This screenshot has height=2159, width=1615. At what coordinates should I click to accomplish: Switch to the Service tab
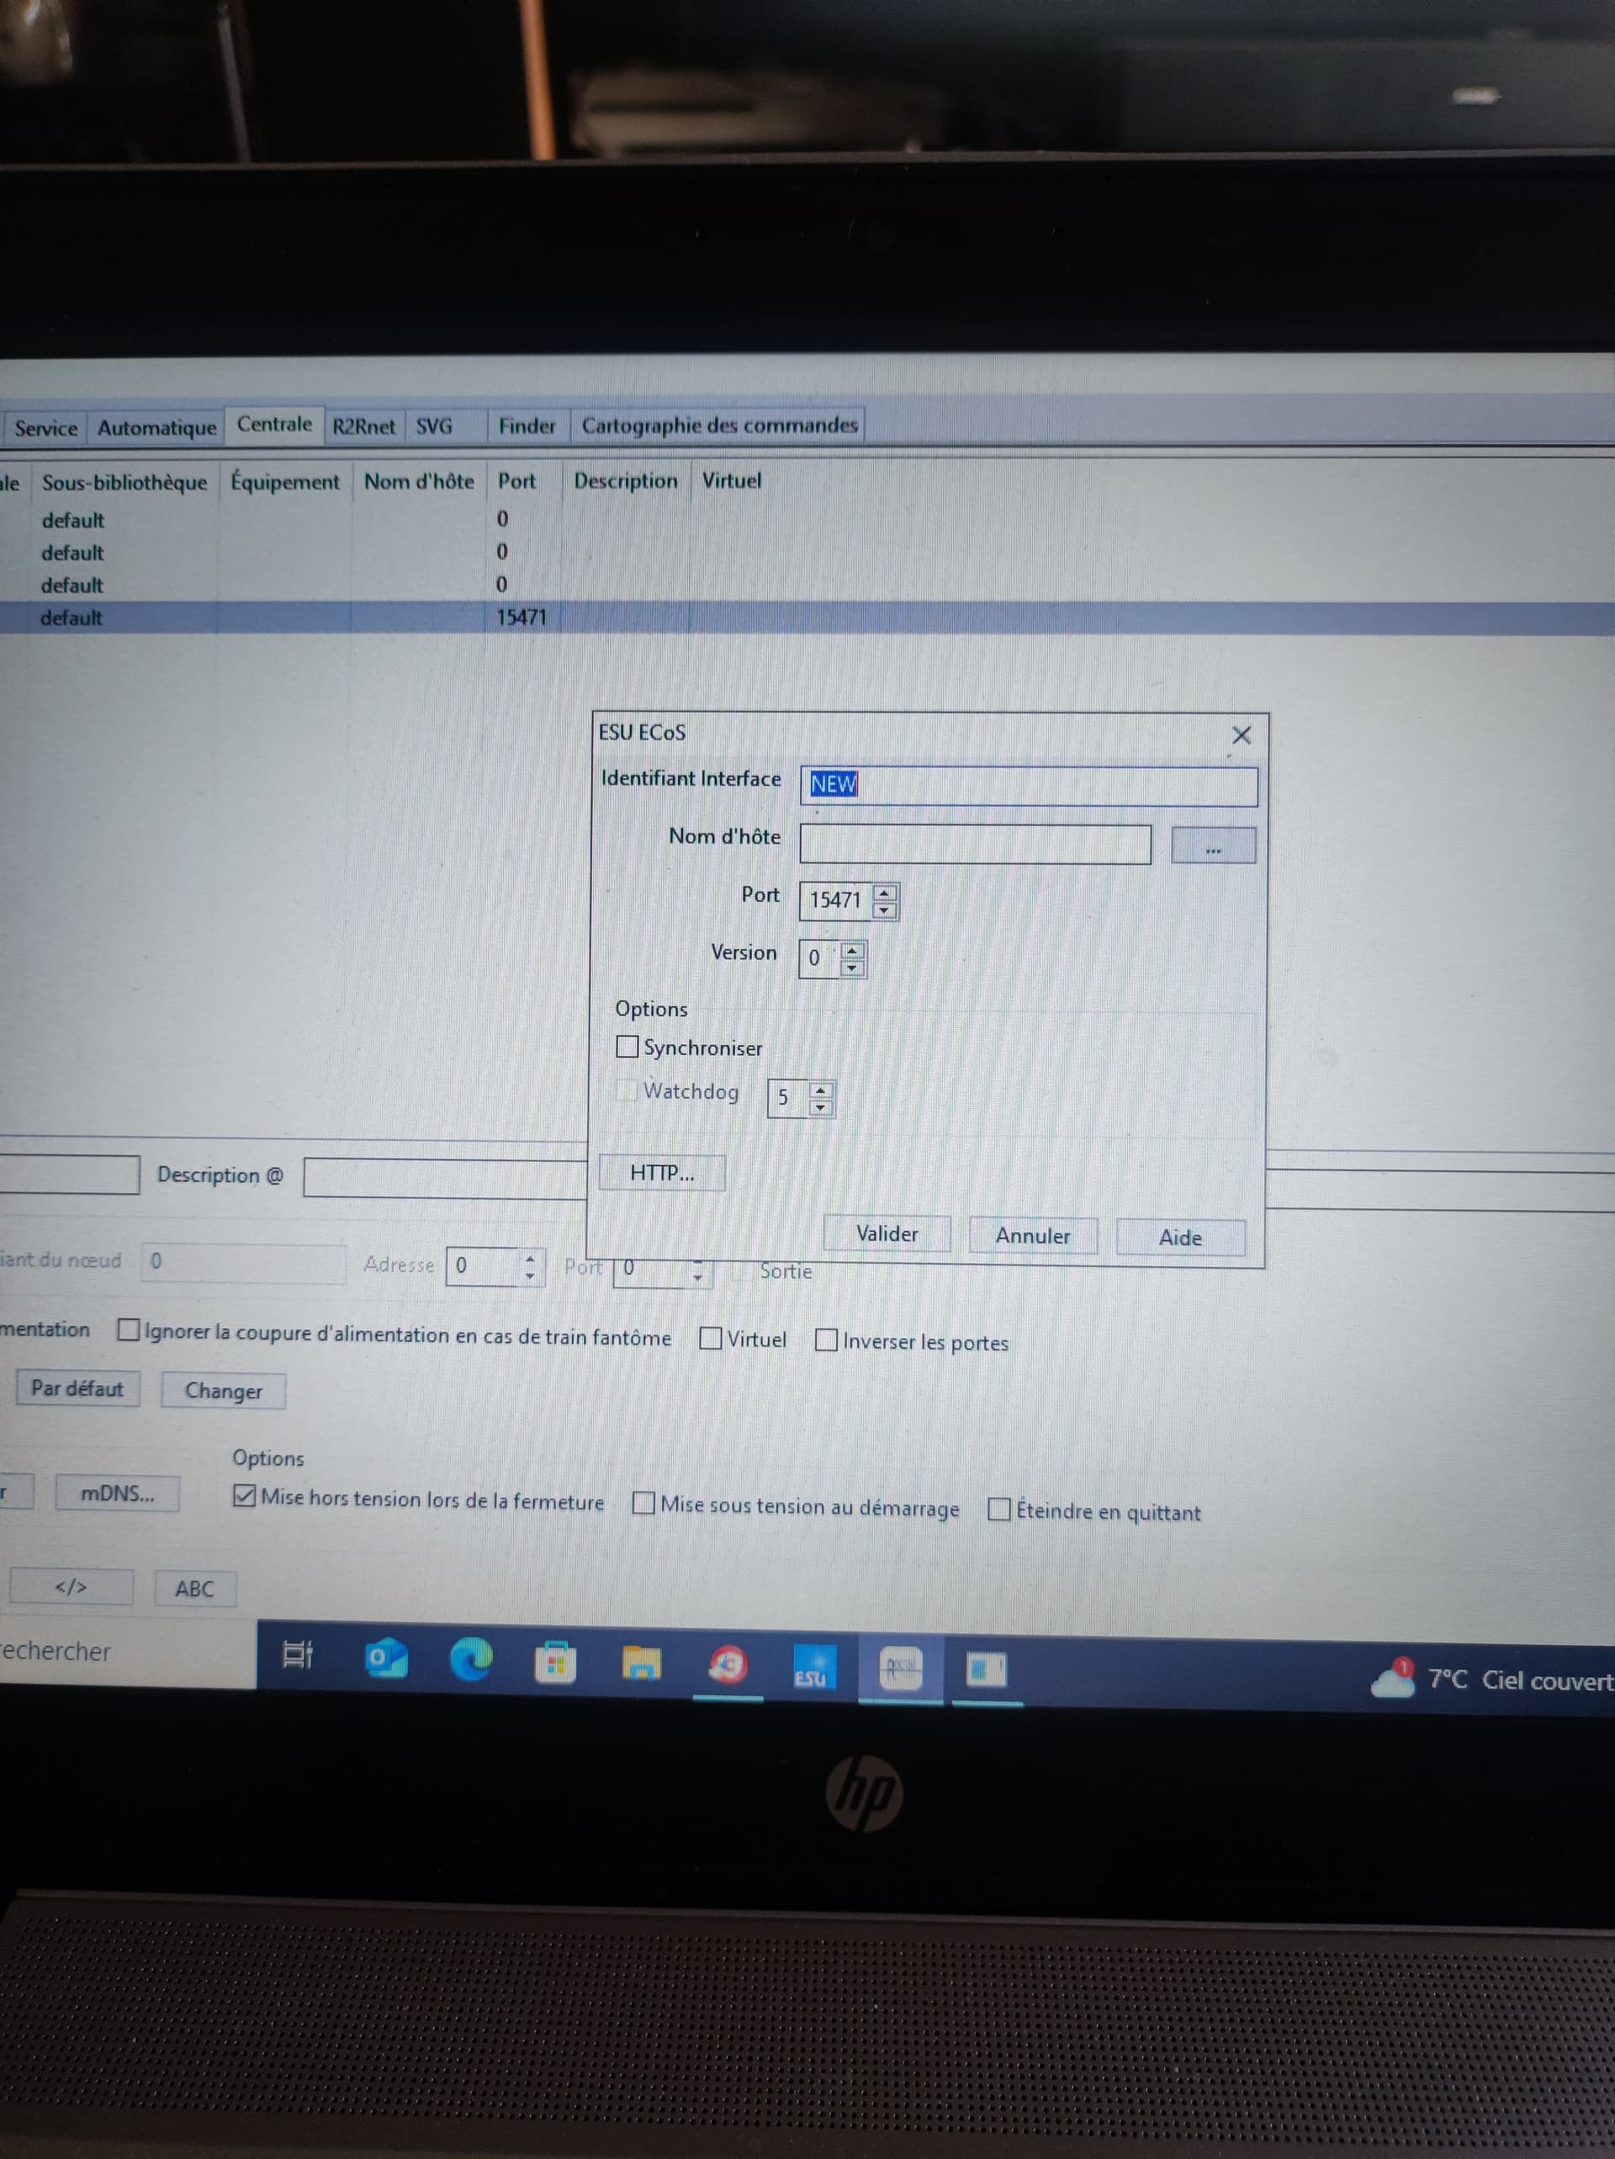pyautogui.click(x=45, y=427)
